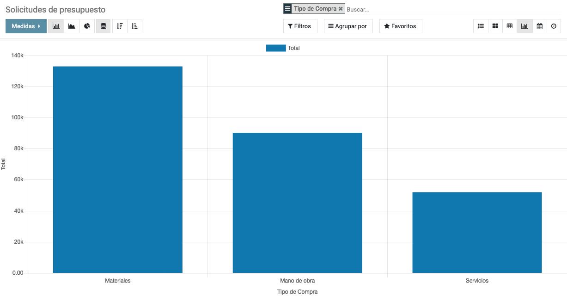Switch to pie chart mode
The height and width of the screenshot is (296, 567).
click(87, 26)
